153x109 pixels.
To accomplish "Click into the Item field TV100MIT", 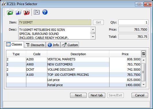I will [x=55, y=22].
